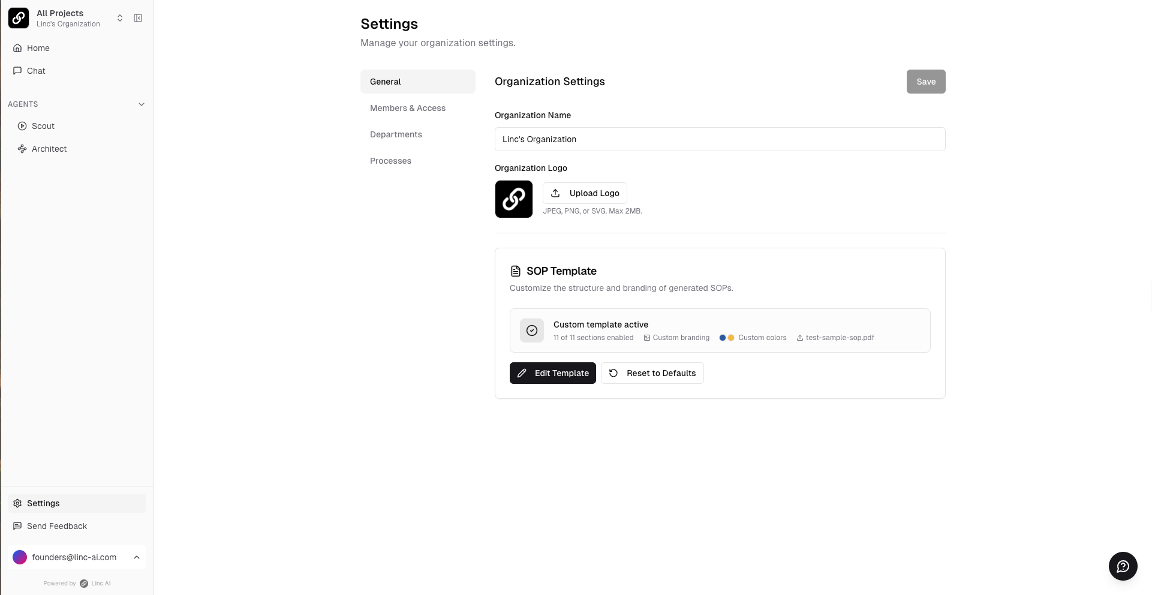The width and height of the screenshot is (1152, 595).
Task: Click the Scout agent icon
Action: [x=22, y=126]
